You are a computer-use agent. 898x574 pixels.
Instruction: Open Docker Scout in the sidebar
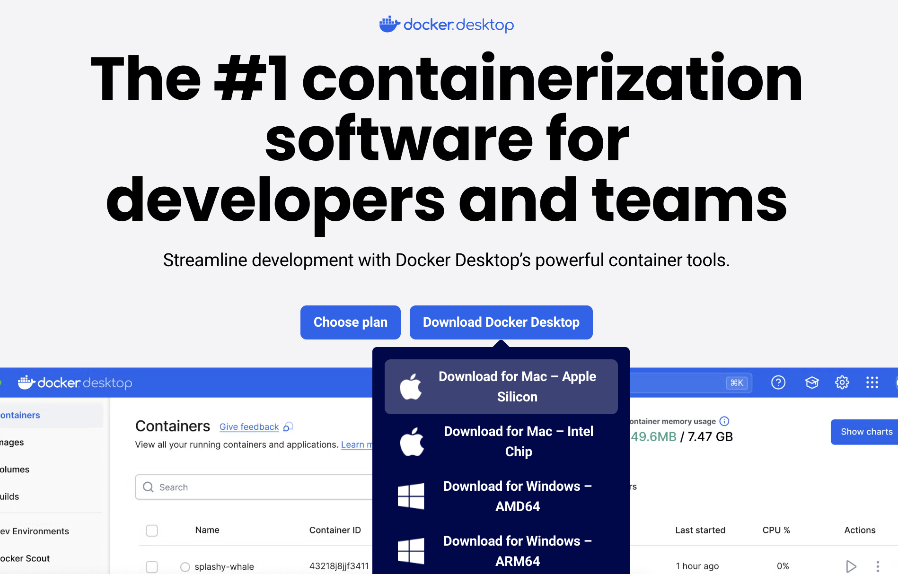click(x=51, y=558)
